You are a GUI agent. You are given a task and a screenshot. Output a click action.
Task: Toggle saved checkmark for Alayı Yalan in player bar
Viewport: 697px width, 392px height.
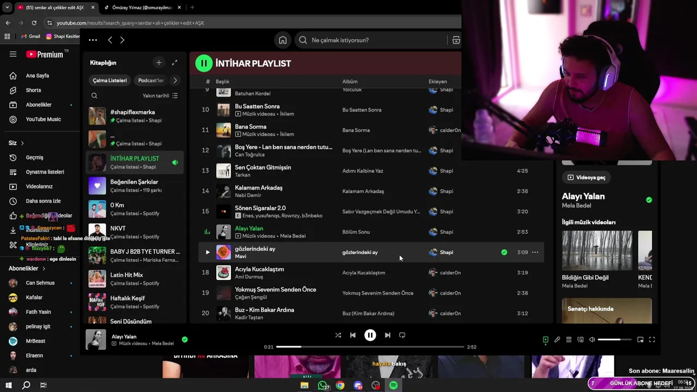pyautogui.click(x=185, y=340)
